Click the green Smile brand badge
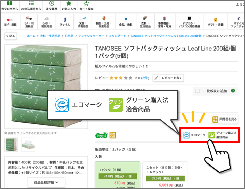245x189 pixels. click(102, 135)
